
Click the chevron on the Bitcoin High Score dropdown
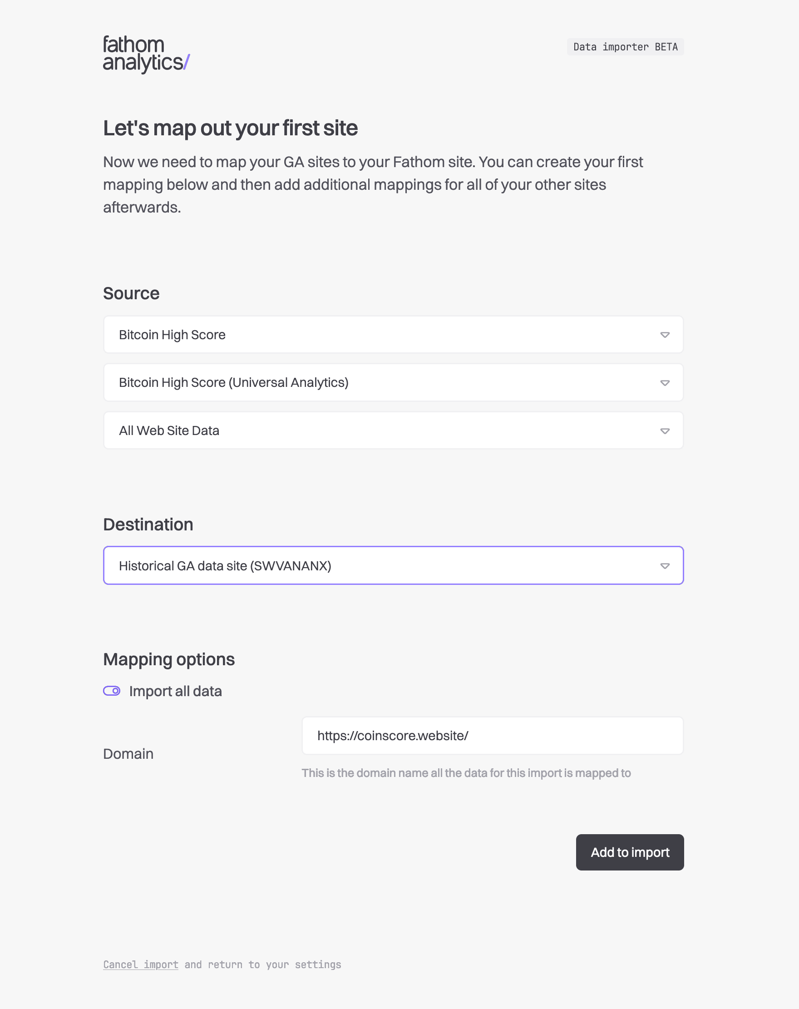coord(665,335)
